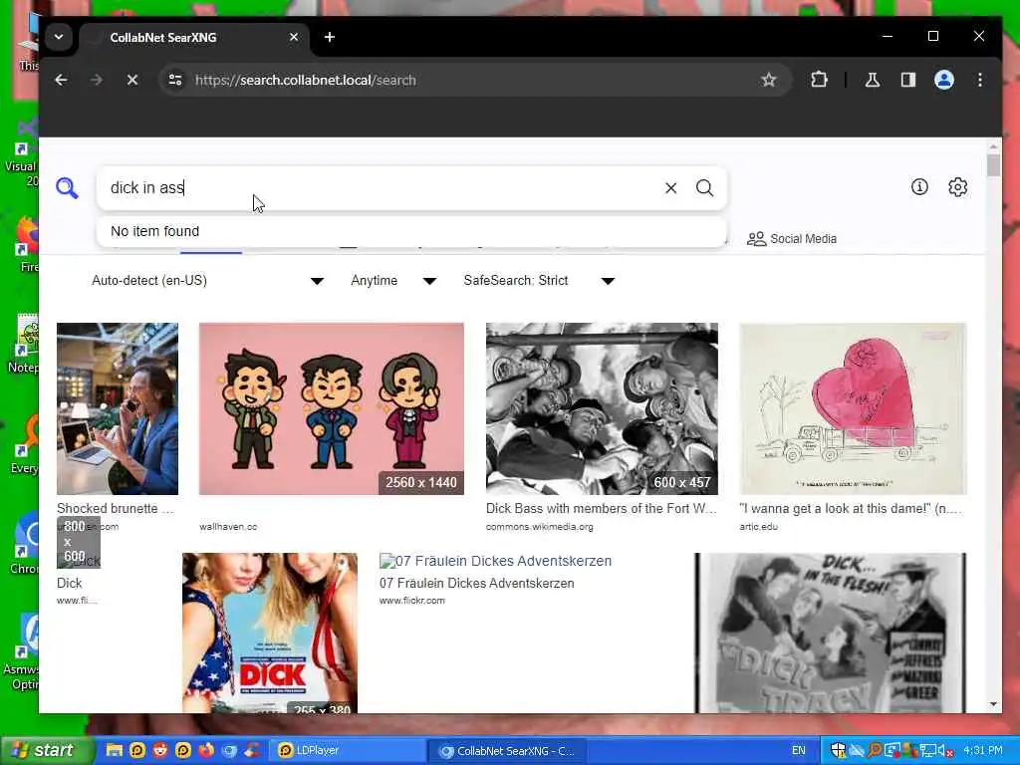This screenshot has height=765, width=1020.
Task: Open the Chrome profile avatar
Action: [x=944, y=80]
